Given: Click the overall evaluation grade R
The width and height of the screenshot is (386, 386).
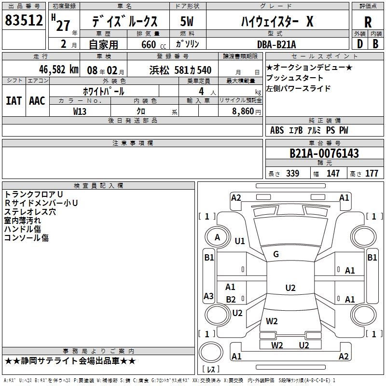Looking at the screenshot, I should (368, 22).
